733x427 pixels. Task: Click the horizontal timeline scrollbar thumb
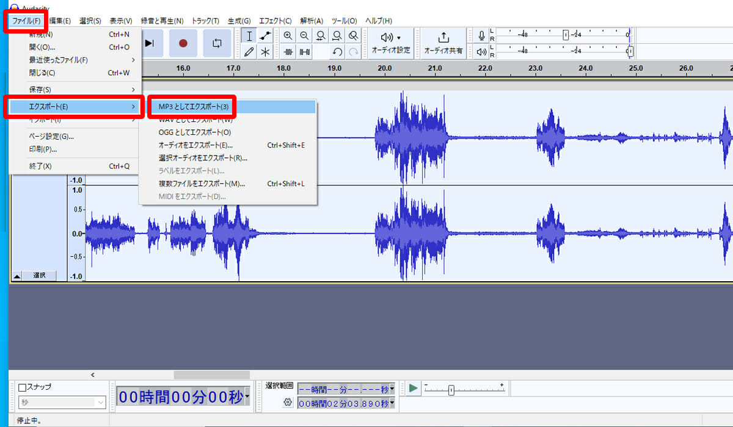(211, 375)
